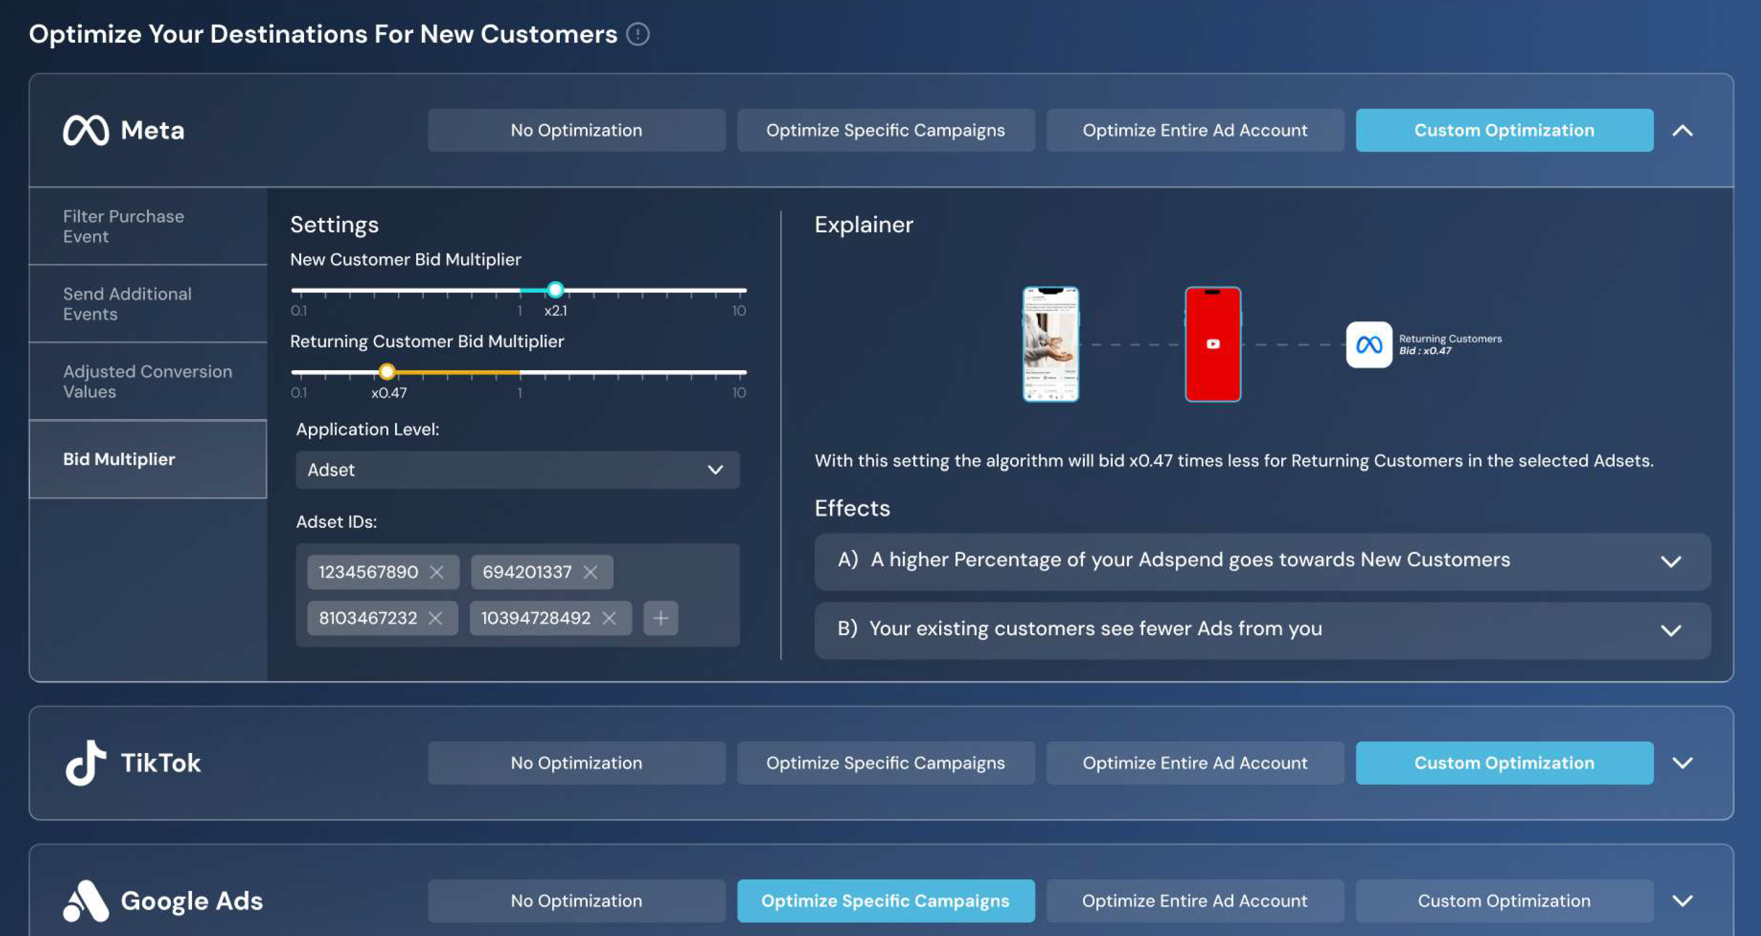This screenshot has height=936, width=1761.
Task: Choose Optimize Entire Ad Account for TikTok
Action: point(1194,763)
